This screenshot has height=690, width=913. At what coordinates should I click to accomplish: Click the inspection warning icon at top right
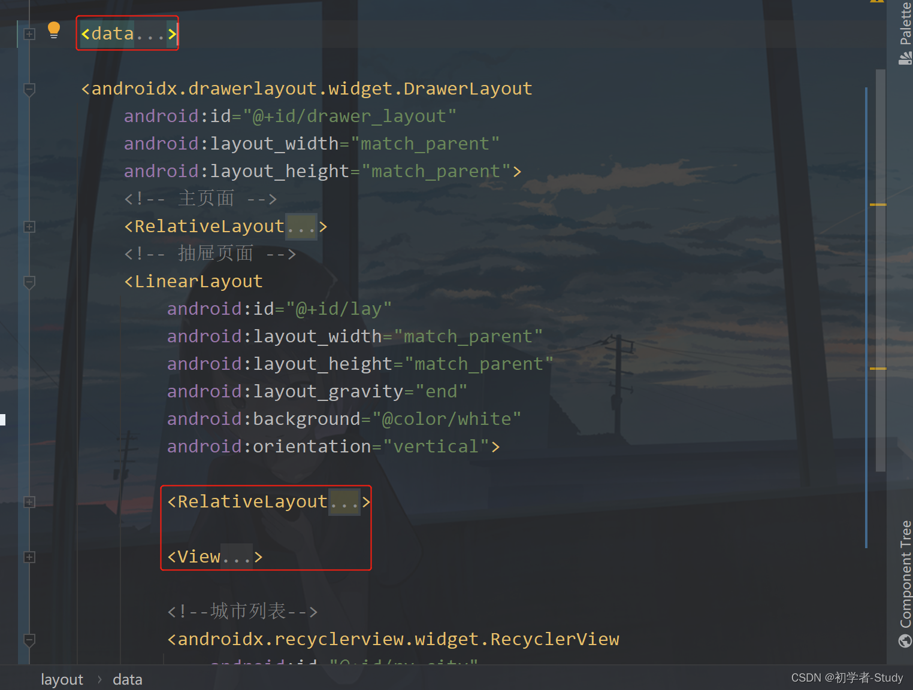pos(877,2)
